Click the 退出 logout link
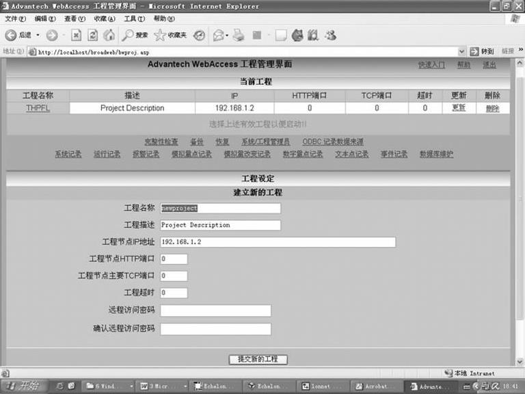This screenshot has height=394, width=525. point(489,65)
